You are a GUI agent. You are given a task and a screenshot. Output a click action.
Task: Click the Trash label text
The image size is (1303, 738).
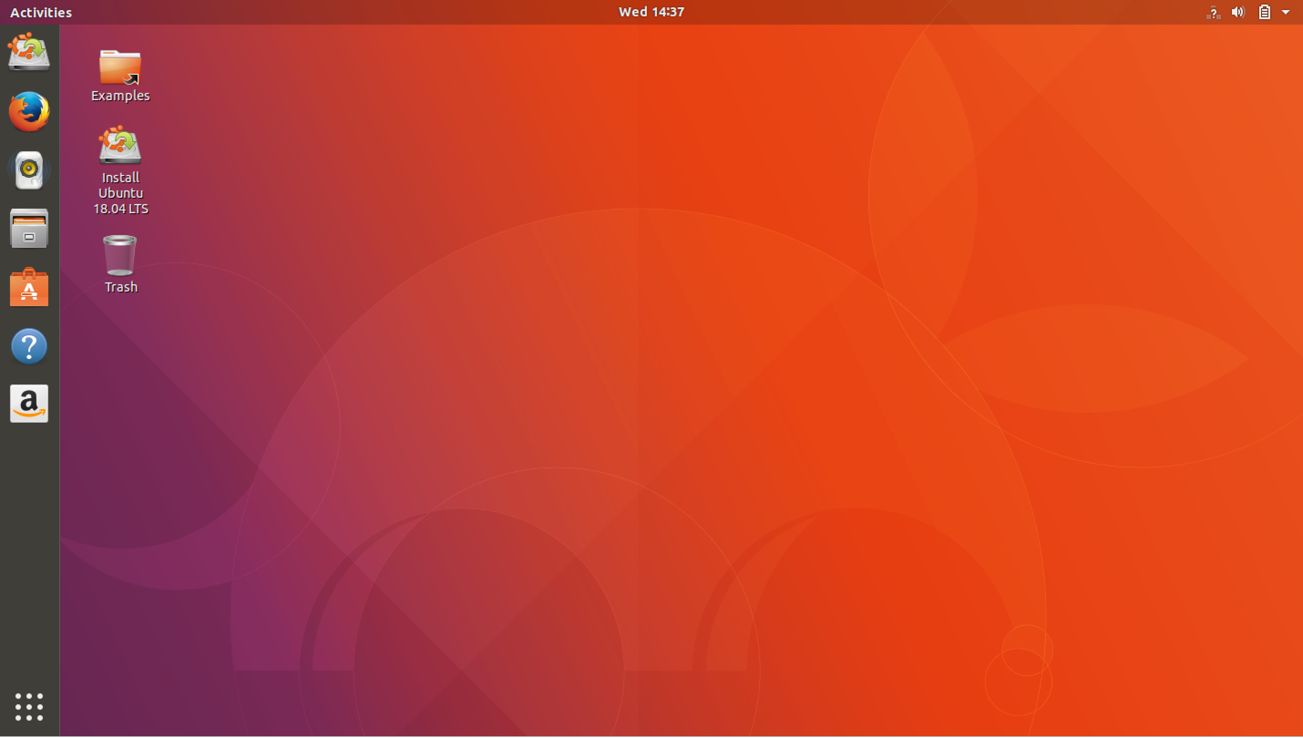point(121,287)
